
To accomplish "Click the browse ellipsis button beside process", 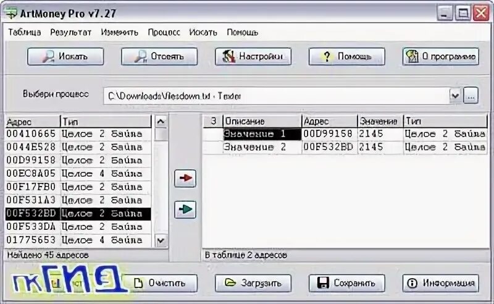I will tap(471, 96).
